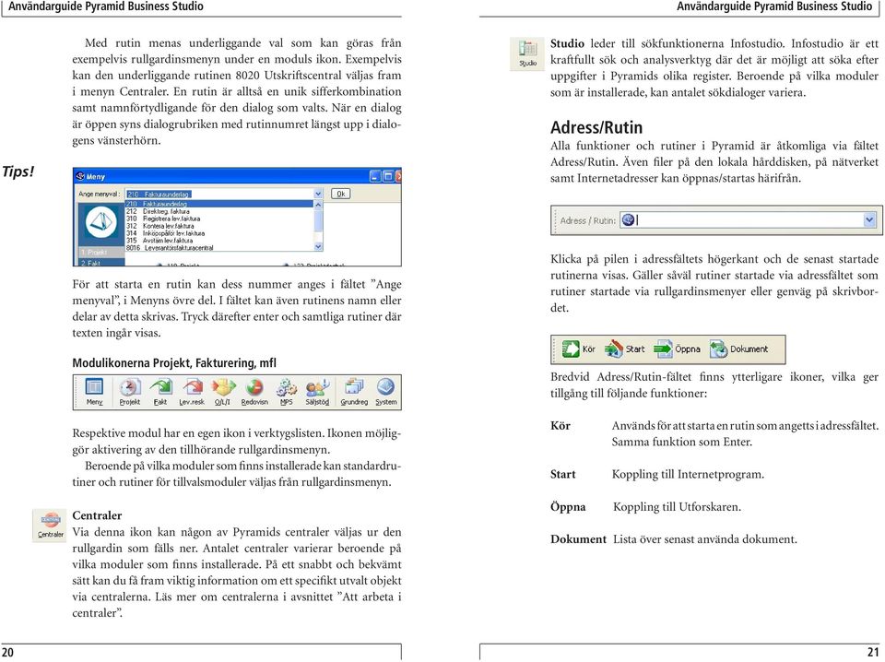Image resolution: width=885 pixels, height=662 pixels.
Task: Select '314 Inköpspåför lev.faktura' list row
Action: pos(219,233)
